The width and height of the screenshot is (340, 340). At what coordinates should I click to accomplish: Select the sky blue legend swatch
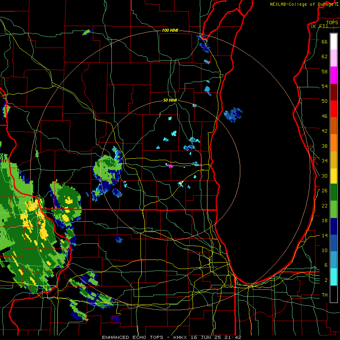(x=334, y=260)
